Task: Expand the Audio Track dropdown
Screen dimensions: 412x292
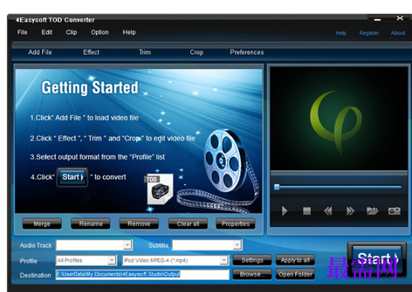Action: pyautogui.click(x=127, y=245)
